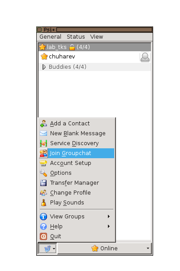Image resolution: width=180 pixels, height=271 pixels.
Task: Click the Service Discovery icon
Action: 43,143
